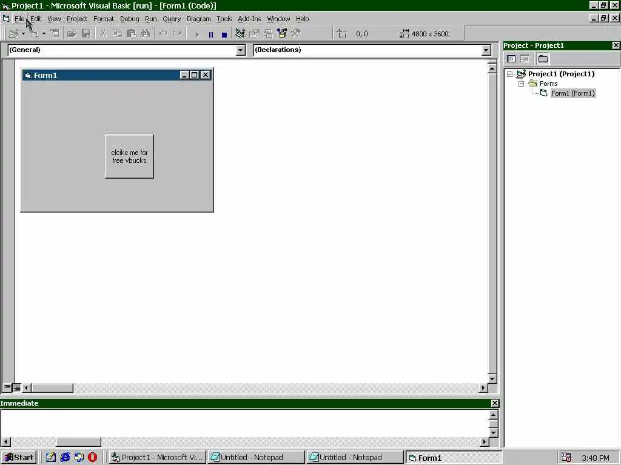Open the Add Form dropdown arrow
This screenshot has height=465, width=621.
tap(44, 34)
